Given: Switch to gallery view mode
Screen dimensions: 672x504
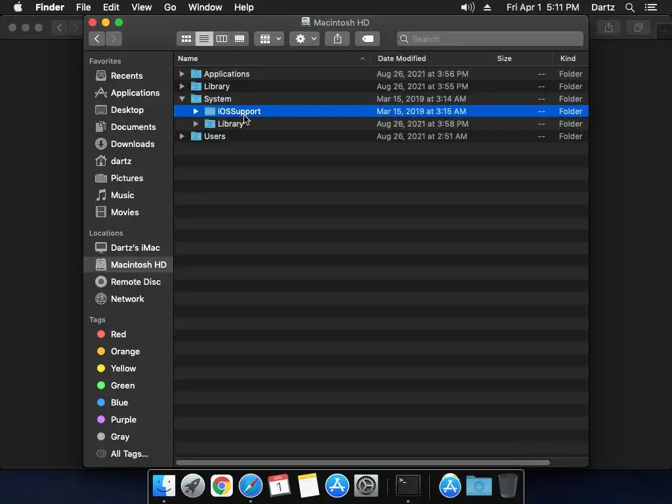Looking at the screenshot, I should pyautogui.click(x=240, y=39).
